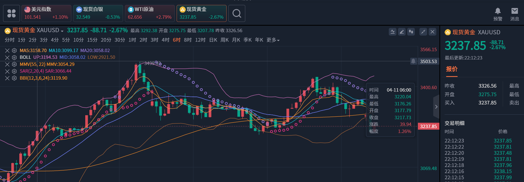Click the 3499.93 high price marker on chart
524x182 pixels.
coord(152,63)
